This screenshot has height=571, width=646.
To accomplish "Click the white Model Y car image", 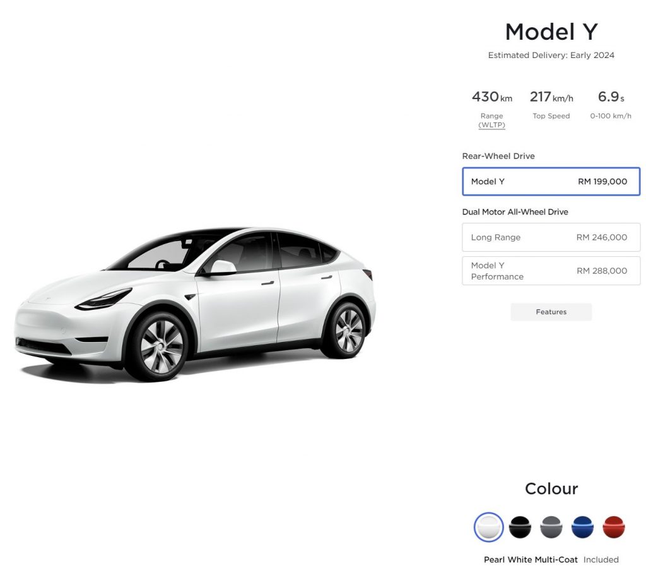I will (196, 304).
